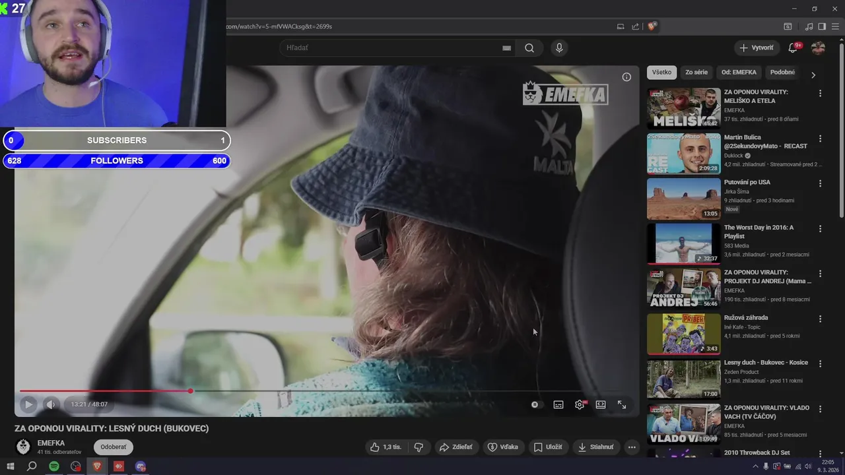
Task: Select the Všetko filter chip
Action: (x=661, y=73)
